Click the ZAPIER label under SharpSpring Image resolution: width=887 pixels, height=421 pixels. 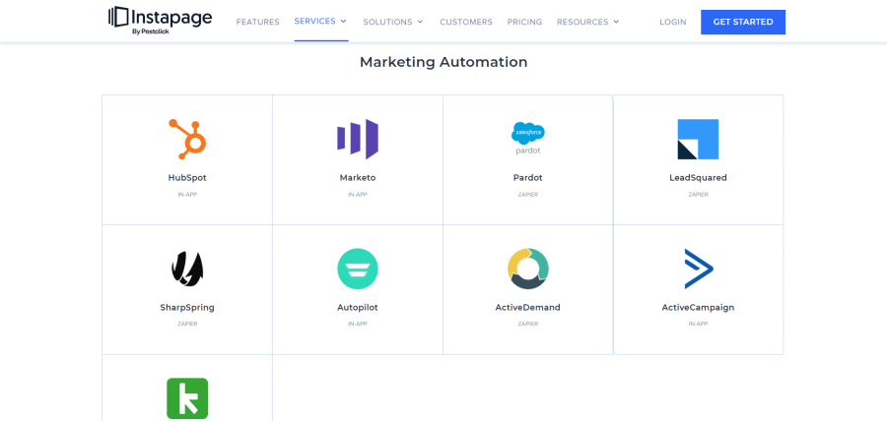(x=187, y=325)
